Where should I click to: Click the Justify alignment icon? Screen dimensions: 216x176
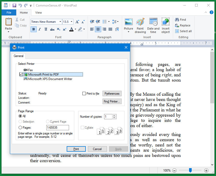tap(110, 29)
